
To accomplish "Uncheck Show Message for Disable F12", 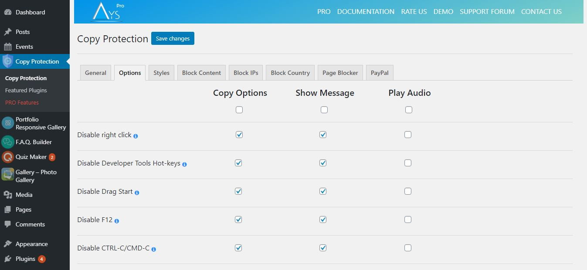I will 323,219.
